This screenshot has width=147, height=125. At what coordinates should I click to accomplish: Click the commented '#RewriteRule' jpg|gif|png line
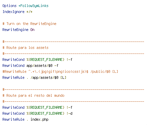(x=60, y=71)
